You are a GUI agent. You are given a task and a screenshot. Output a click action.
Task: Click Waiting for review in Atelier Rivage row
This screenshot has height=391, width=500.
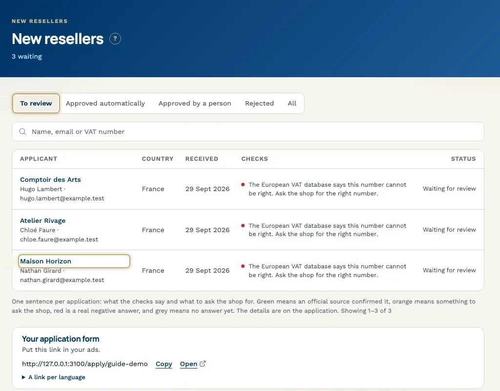tap(449, 230)
